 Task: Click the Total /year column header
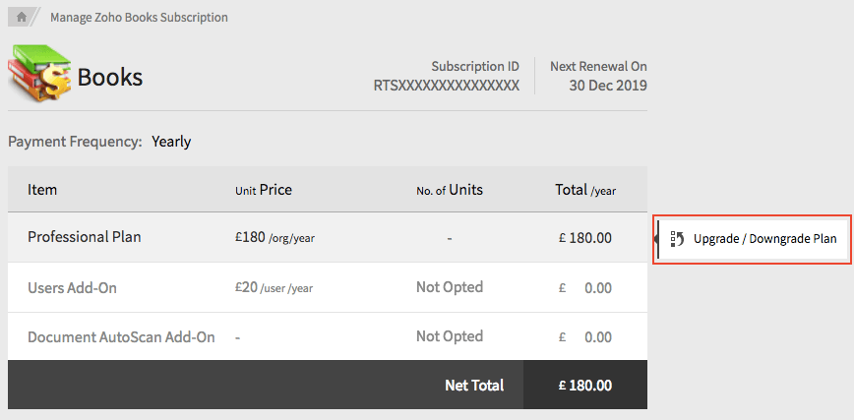tap(585, 190)
